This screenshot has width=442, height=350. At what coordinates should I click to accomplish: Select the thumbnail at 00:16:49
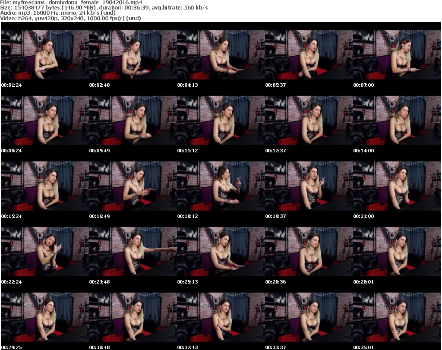click(133, 186)
